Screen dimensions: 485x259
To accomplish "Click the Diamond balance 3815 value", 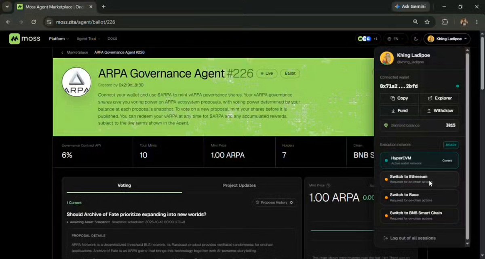I will click(x=451, y=125).
